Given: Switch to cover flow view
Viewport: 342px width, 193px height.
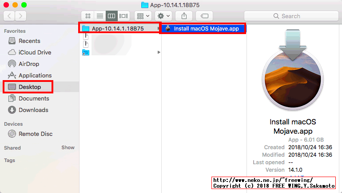Looking at the screenshot, I should [x=123, y=16].
